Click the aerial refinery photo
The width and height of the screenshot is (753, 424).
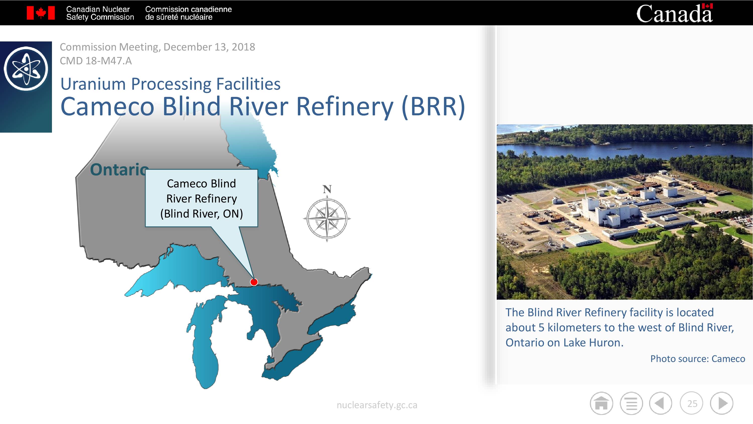(625, 212)
